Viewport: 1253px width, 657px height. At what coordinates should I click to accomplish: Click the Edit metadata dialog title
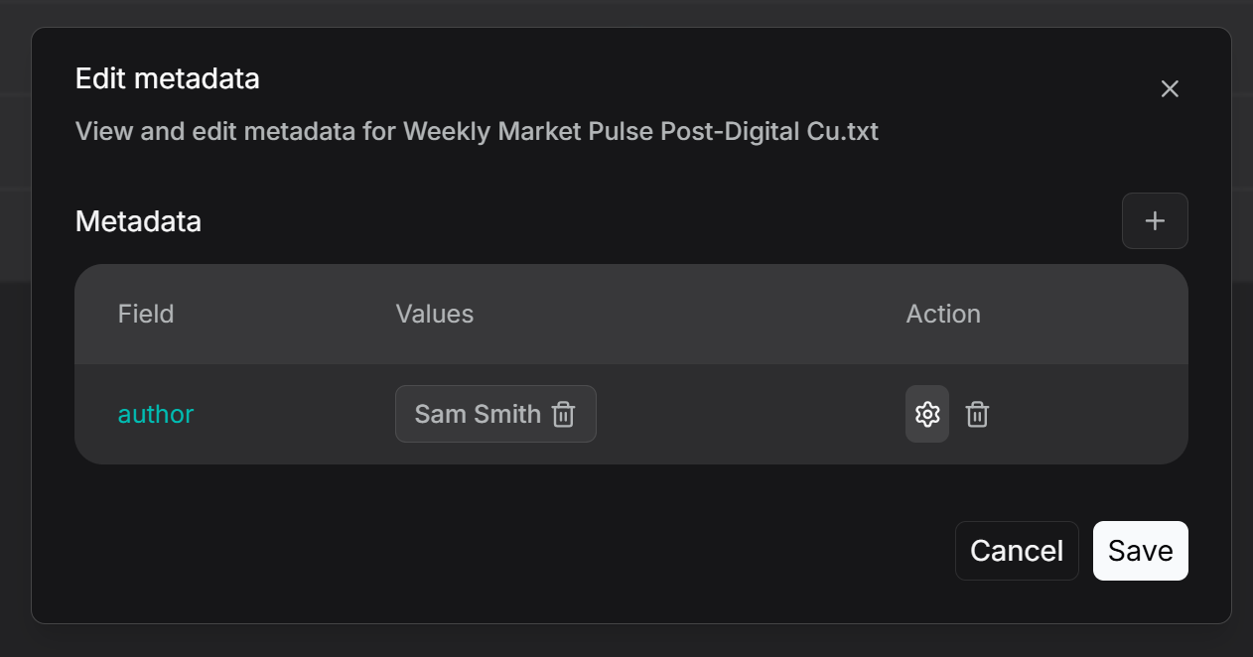pos(168,78)
